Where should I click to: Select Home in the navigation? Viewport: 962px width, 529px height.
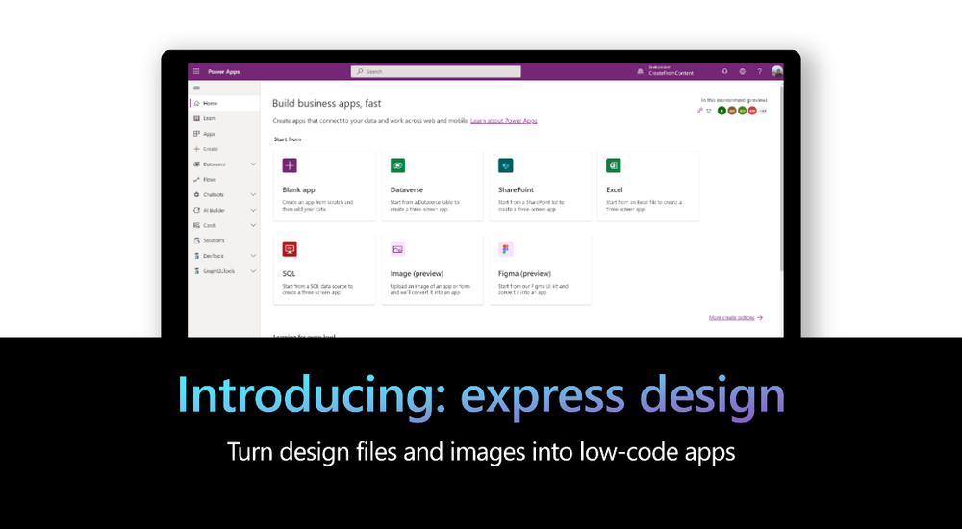click(x=224, y=103)
